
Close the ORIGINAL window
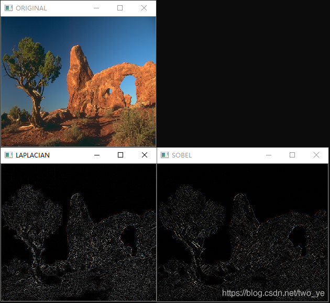(x=144, y=8)
